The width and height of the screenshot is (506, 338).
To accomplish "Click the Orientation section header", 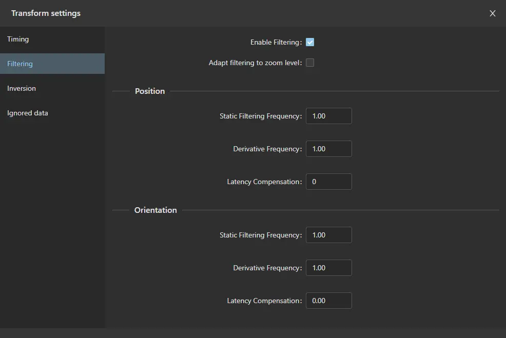I will coord(155,210).
